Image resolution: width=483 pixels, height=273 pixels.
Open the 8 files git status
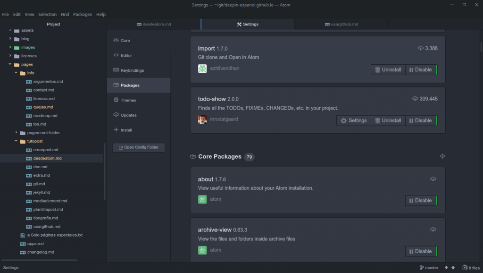point(471,267)
